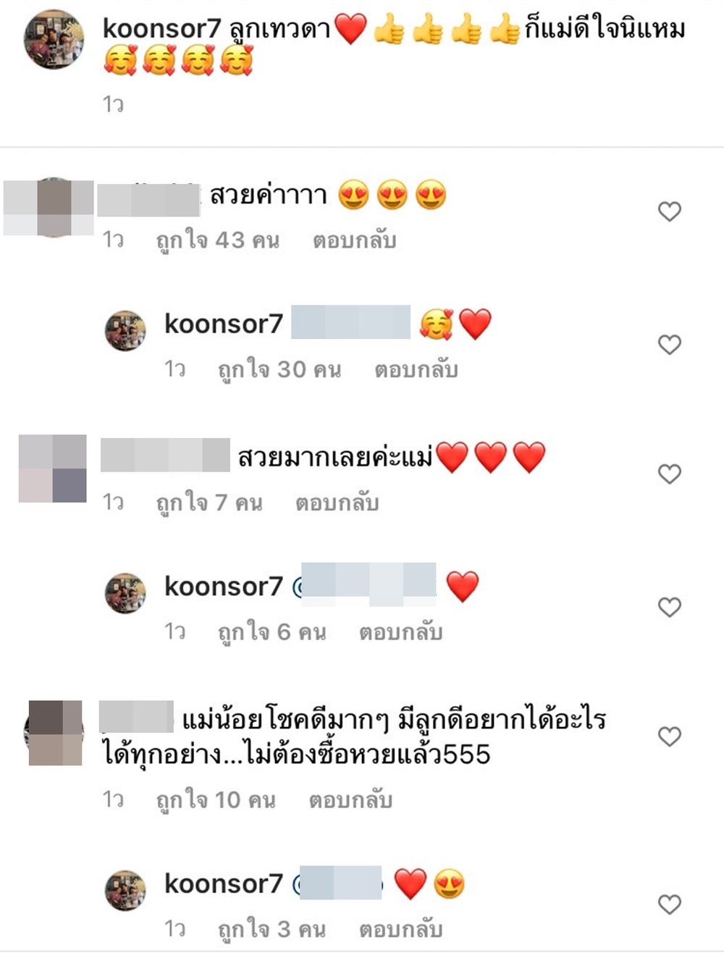Open koonsor7 avatar beside 6-likes reply
This screenshot has height=953, width=724.
[126, 593]
